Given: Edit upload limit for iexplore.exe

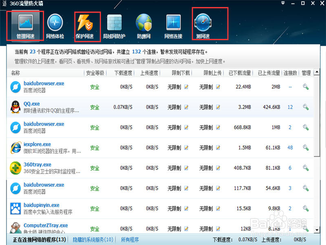Looking at the screenshot, I should [218, 148].
